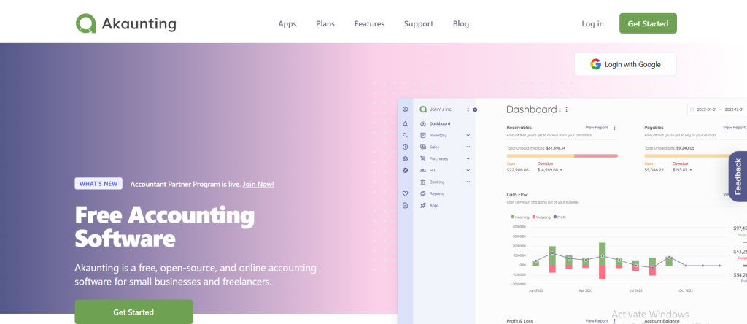The image size is (747, 324).
Task: Click the View Report link on Receivables
Action: pos(597,128)
